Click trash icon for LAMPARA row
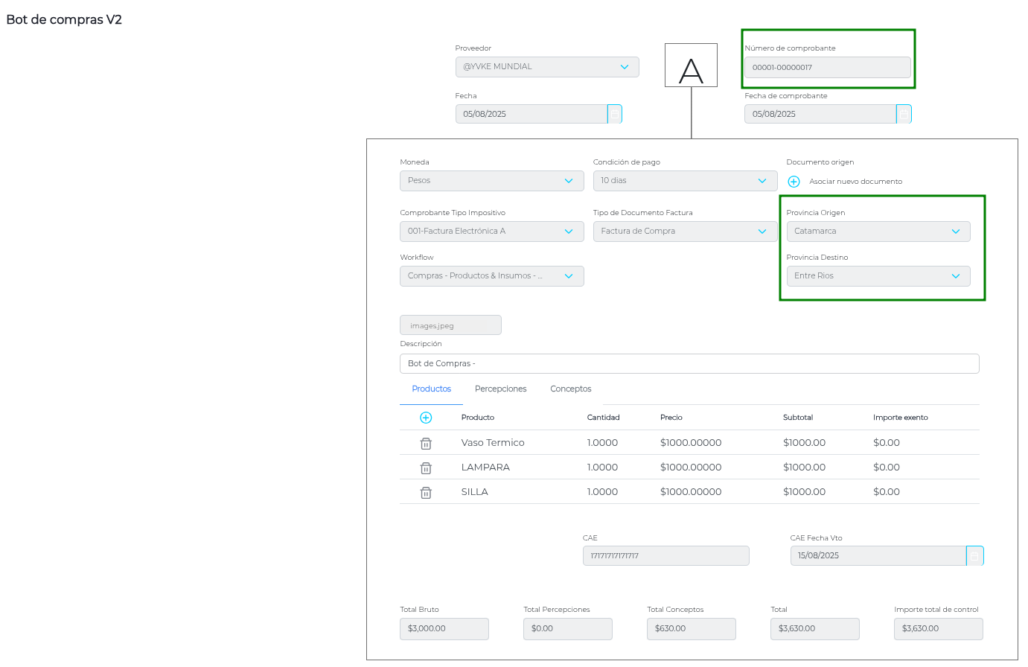Viewport: 1028px width, 667px height. pos(426,467)
